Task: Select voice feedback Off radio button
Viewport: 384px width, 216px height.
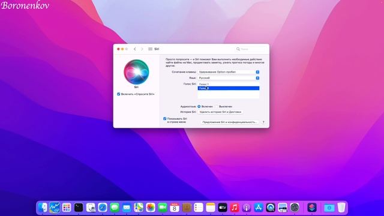Action: tap(216, 107)
